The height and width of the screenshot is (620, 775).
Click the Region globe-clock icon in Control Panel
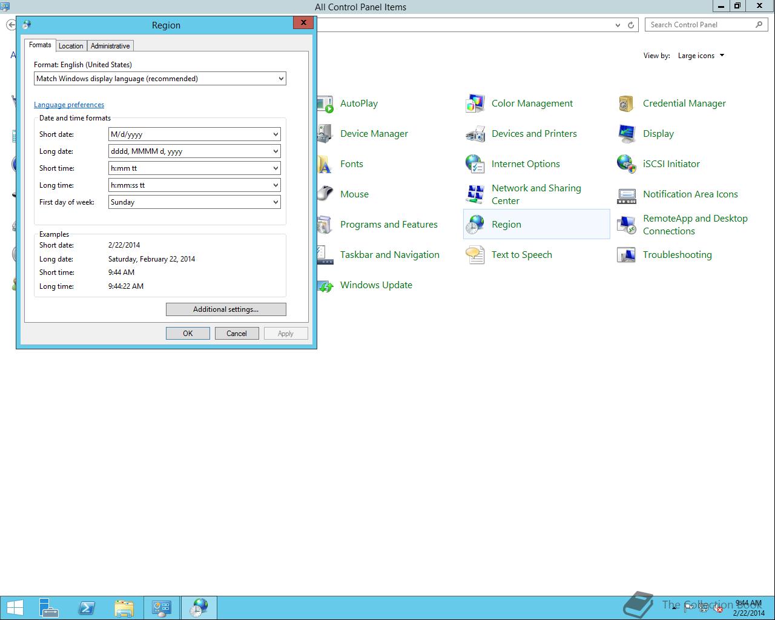point(475,225)
